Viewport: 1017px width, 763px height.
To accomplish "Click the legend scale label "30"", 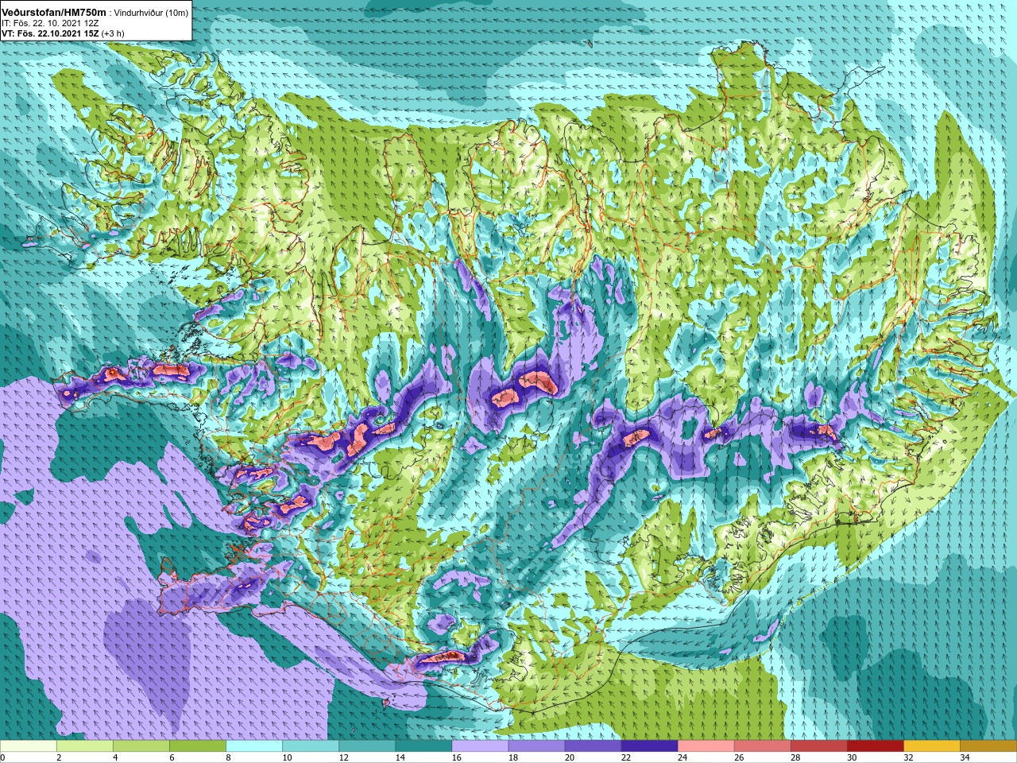I will tap(852, 757).
